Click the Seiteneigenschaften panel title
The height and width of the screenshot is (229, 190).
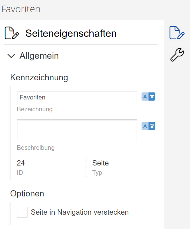[71, 33]
